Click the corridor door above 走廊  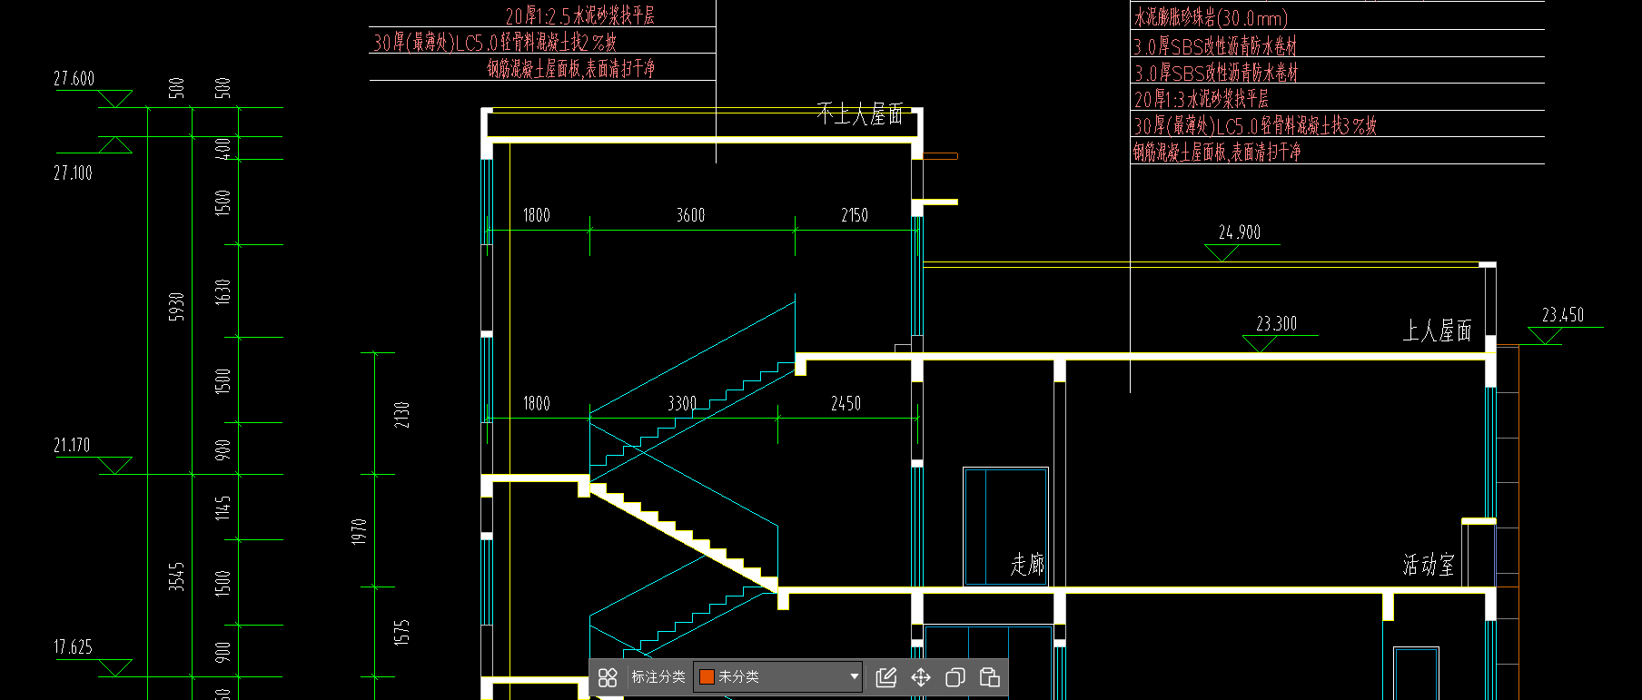point(1005,527)
